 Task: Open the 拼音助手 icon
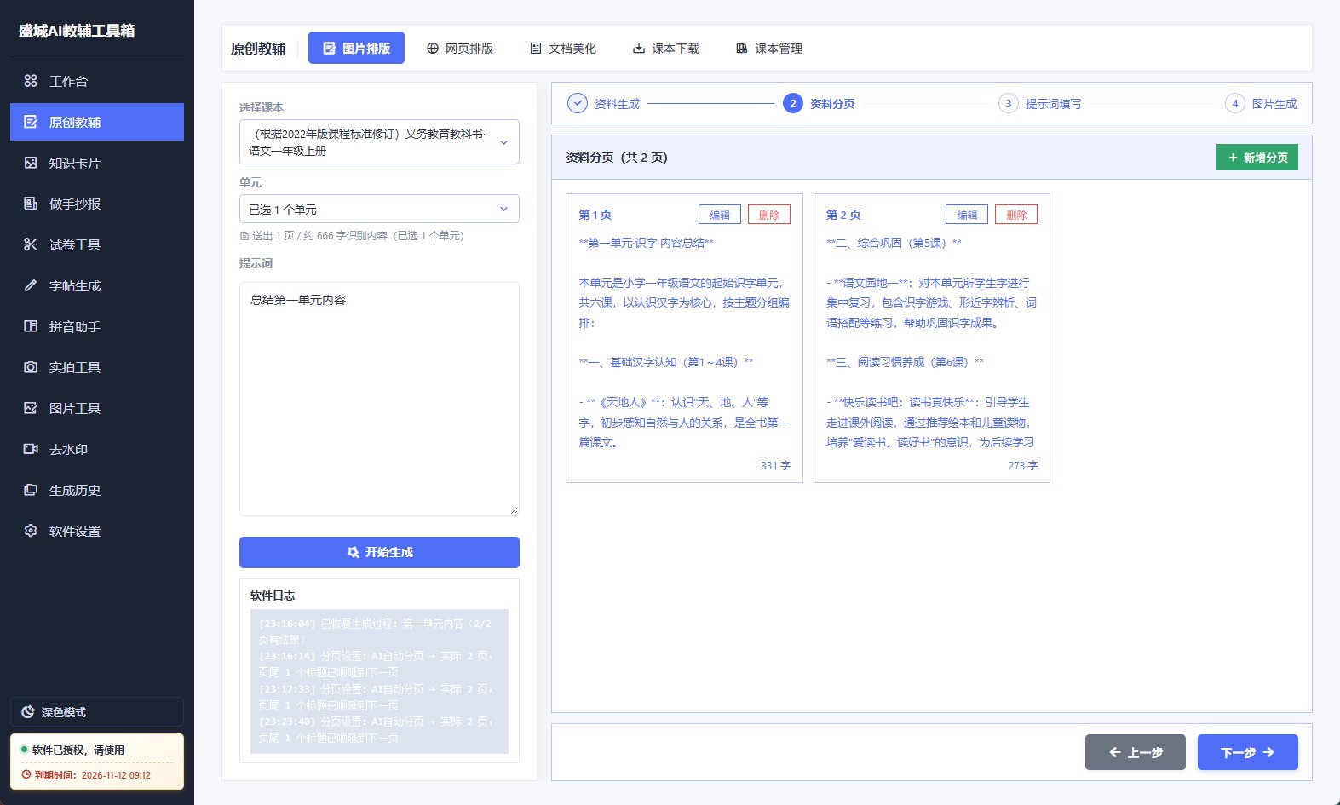(x=31, y=326)
